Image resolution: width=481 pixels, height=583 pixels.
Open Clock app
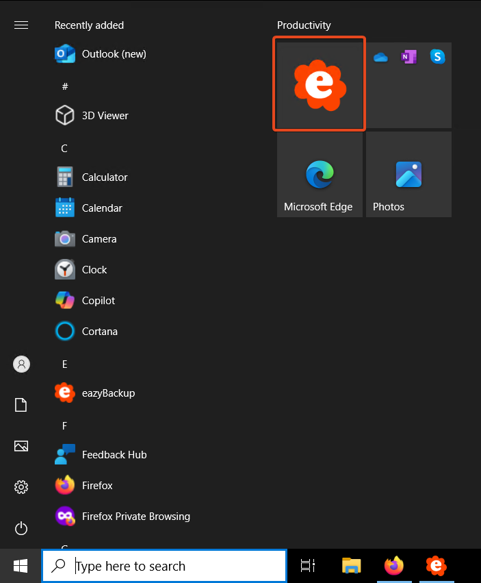click(94, 270)
